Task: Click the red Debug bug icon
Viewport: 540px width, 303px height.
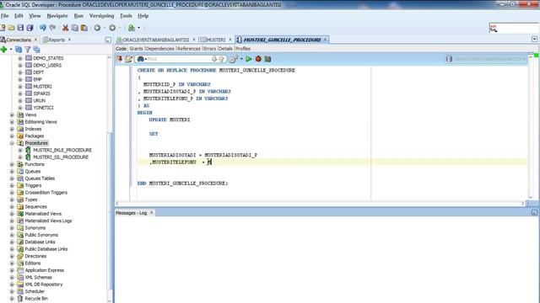Action: (258, 59)
